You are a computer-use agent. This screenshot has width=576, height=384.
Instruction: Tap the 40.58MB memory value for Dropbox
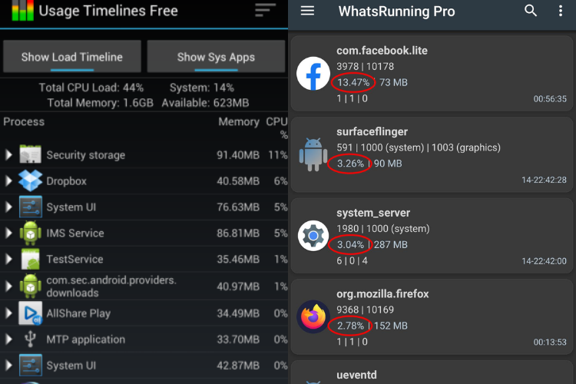pyautogui.click(x=238, y=181)
